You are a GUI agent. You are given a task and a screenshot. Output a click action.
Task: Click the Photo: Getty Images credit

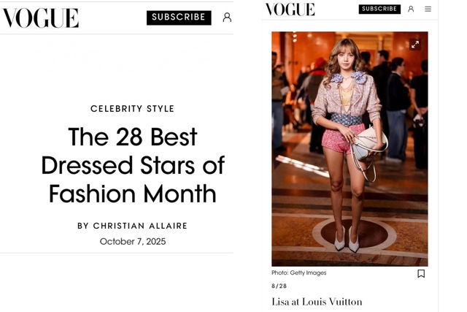(299, 273)
